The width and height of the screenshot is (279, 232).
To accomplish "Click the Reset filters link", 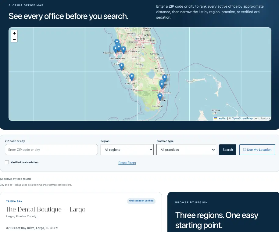I will coord(127,163).
